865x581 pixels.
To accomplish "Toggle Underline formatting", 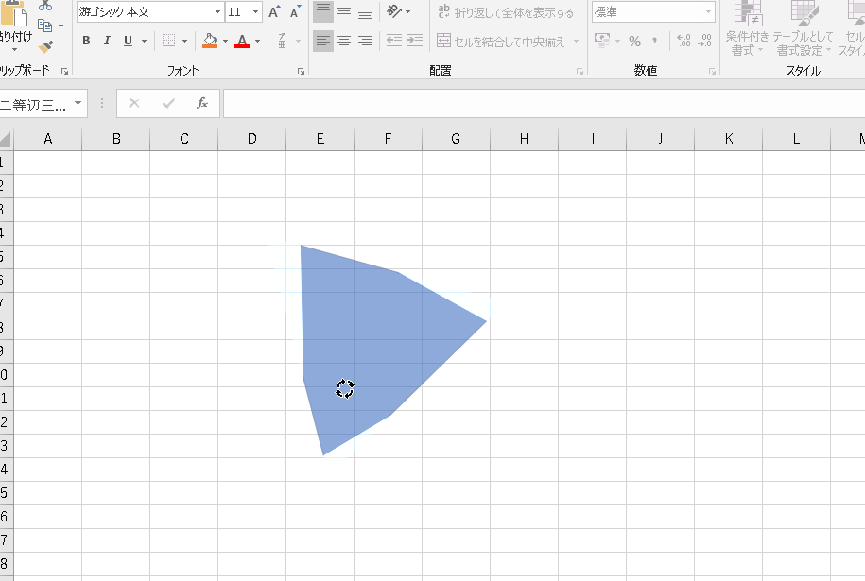I will coord(128,41).
